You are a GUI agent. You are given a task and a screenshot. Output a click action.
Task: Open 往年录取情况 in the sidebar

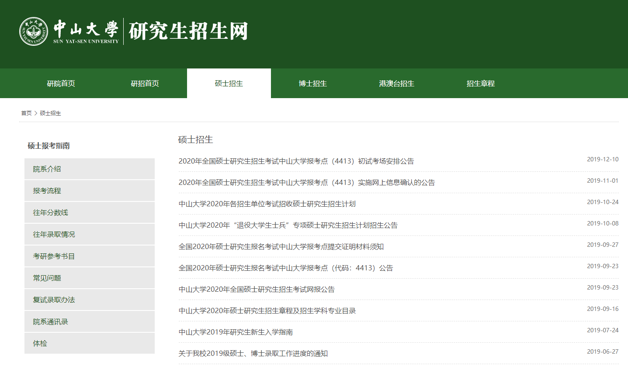(x=90, y=234)
